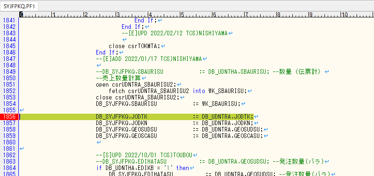Click the ruler at column mark 5
This screenshot has height=176, width=374.
(182, 15)
